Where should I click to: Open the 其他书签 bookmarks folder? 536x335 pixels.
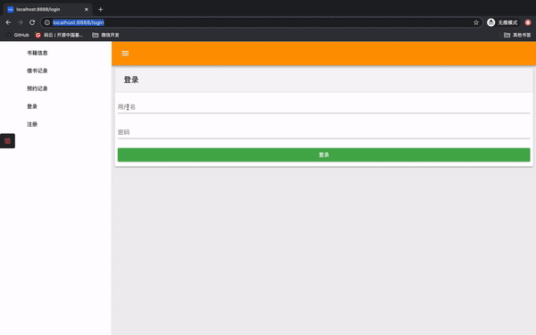(517, 35)
